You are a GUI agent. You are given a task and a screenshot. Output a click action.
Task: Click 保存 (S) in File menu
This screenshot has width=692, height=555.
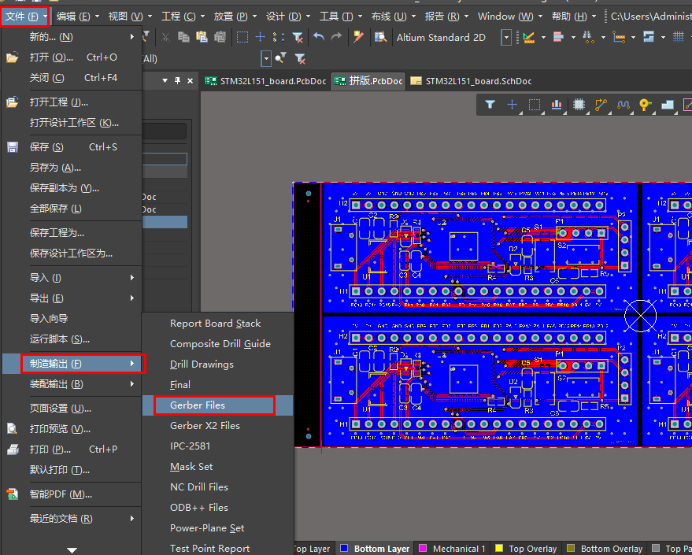(x=72, y=147)
